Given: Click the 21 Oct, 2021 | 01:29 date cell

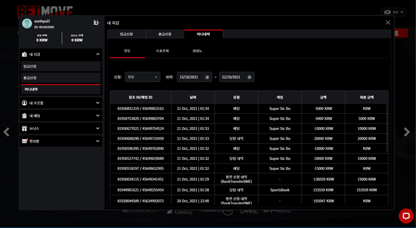Looking at the screenshot, I should click(193, 179).
